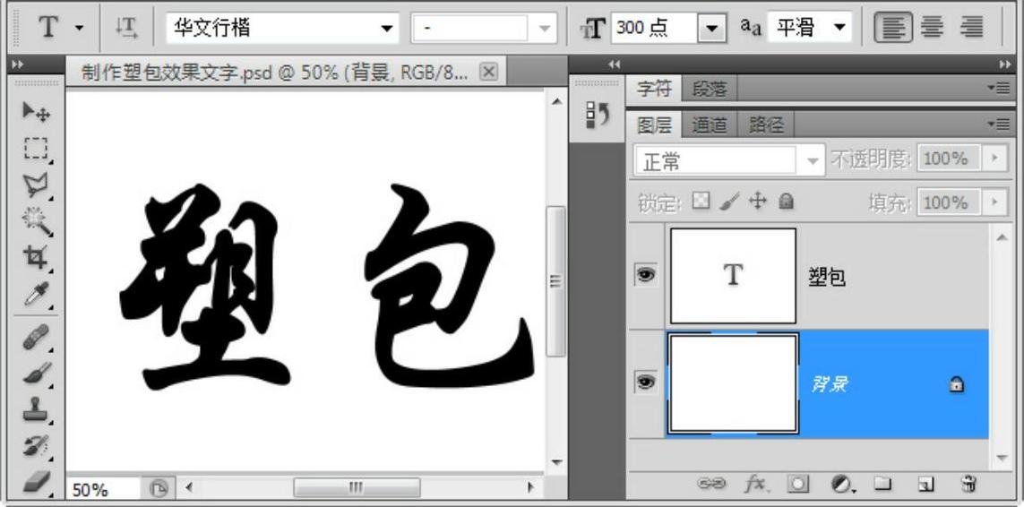Expand the font size 300 点 dropdown
This screenshot has width=1024, height=507.
pyautogui.click(x=711, y=29)
